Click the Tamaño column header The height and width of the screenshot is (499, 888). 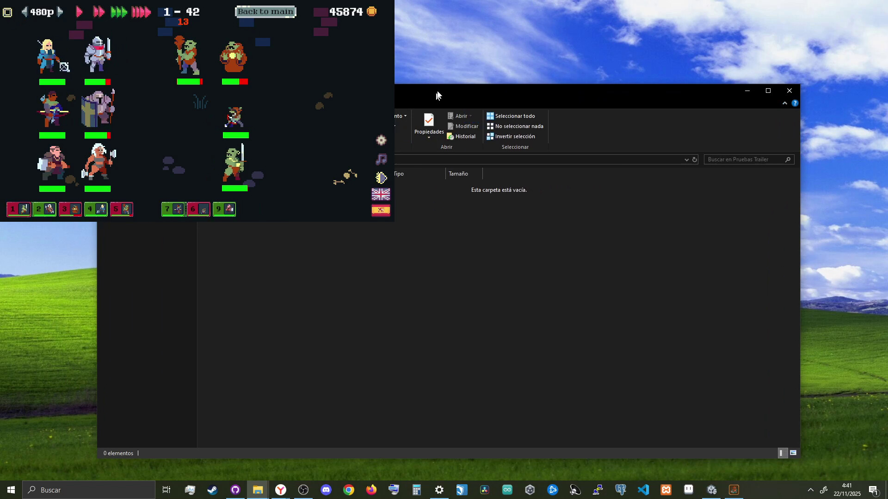[x=458, y=174]
